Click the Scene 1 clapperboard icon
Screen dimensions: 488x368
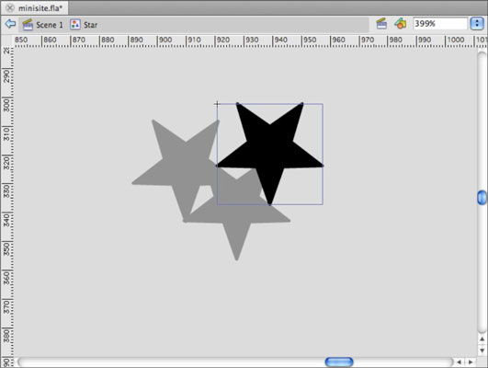(28, 25)
